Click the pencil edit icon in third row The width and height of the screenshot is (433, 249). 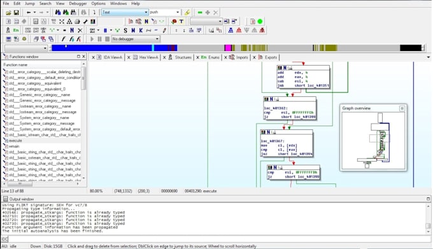point(164,31)
